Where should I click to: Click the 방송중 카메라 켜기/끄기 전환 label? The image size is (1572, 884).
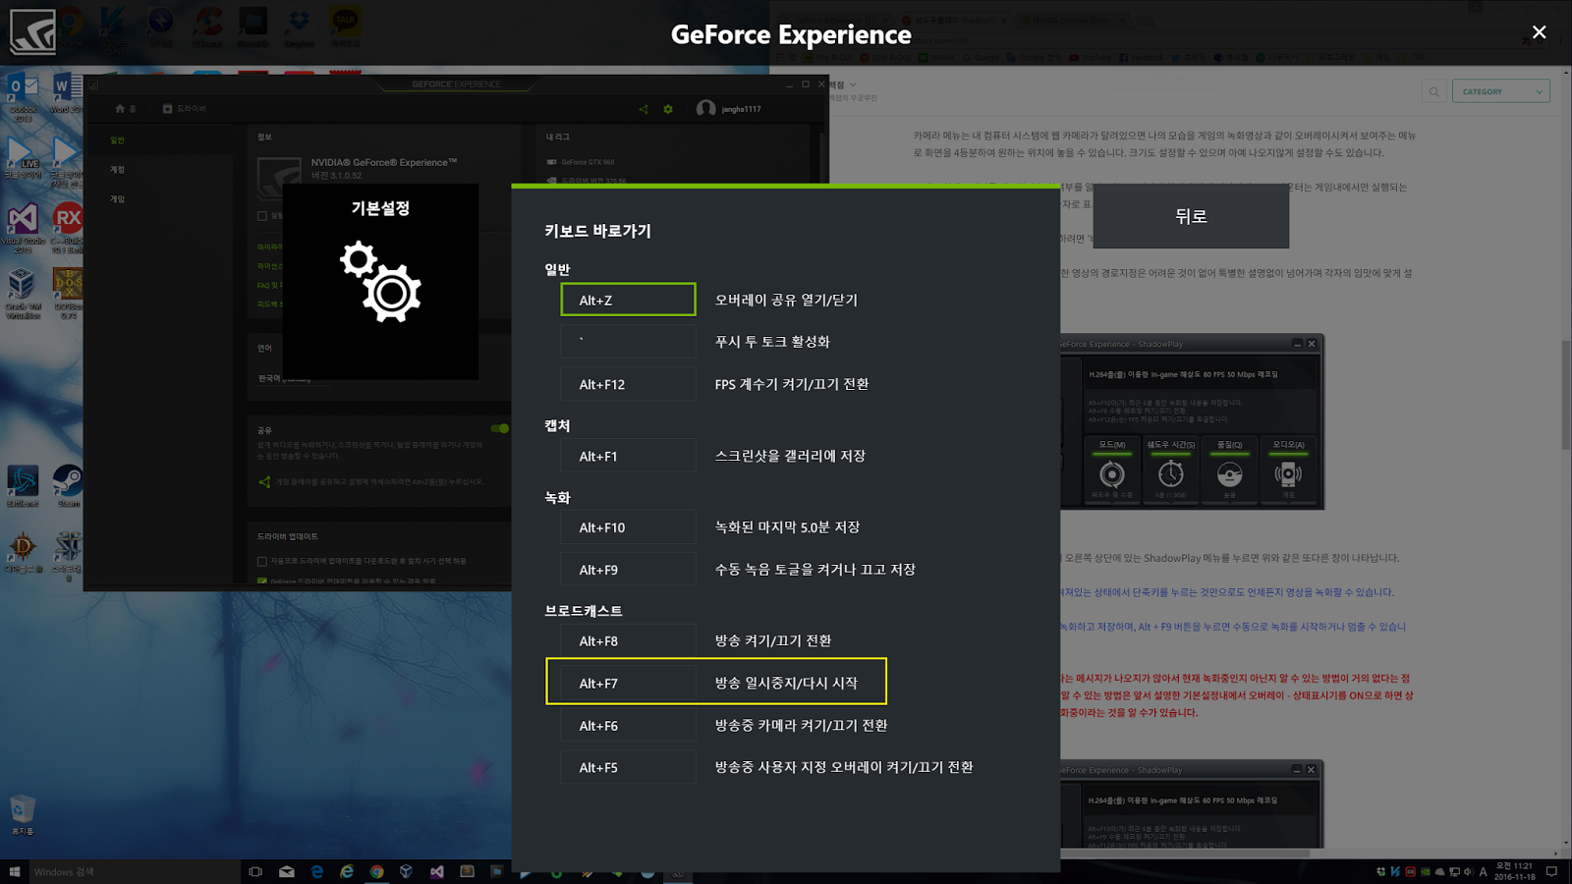(x=801, y=726)
